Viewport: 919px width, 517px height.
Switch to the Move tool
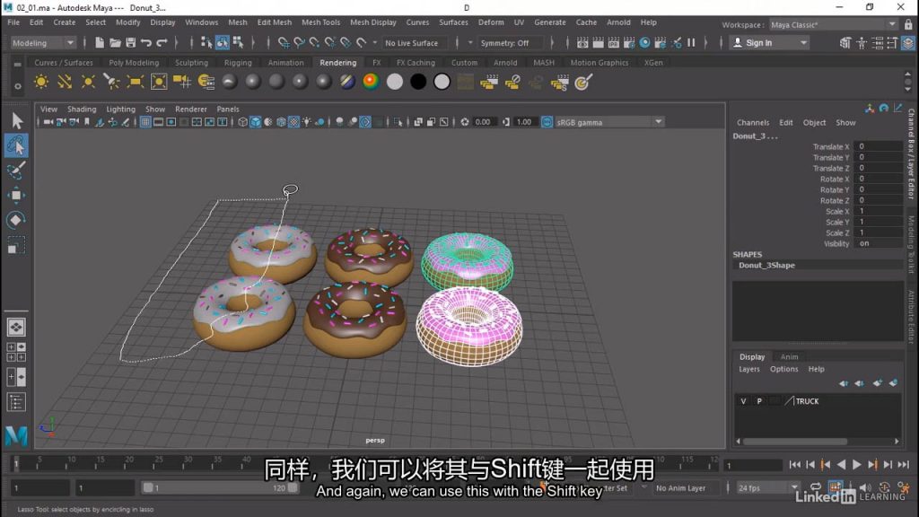[x=16, y=195]
